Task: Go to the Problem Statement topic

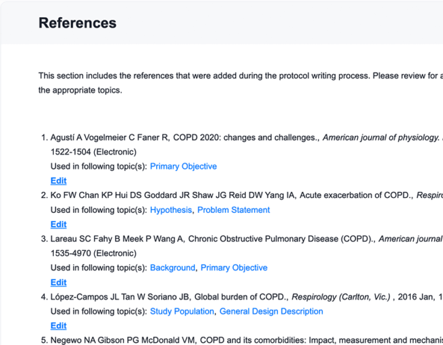Action: 233,210
